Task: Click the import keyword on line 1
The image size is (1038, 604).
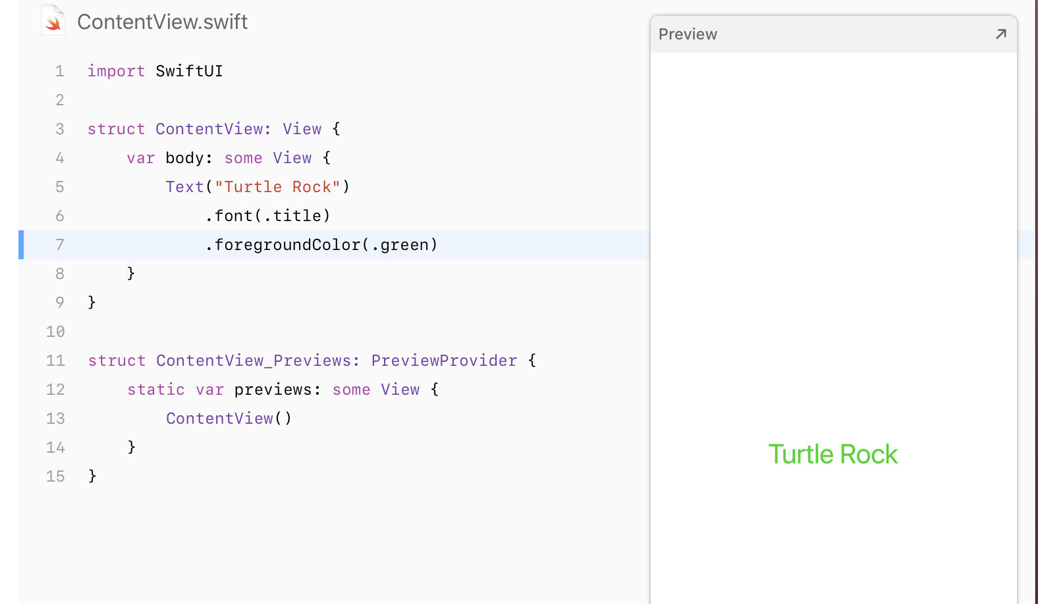Action: click(116, 71)
